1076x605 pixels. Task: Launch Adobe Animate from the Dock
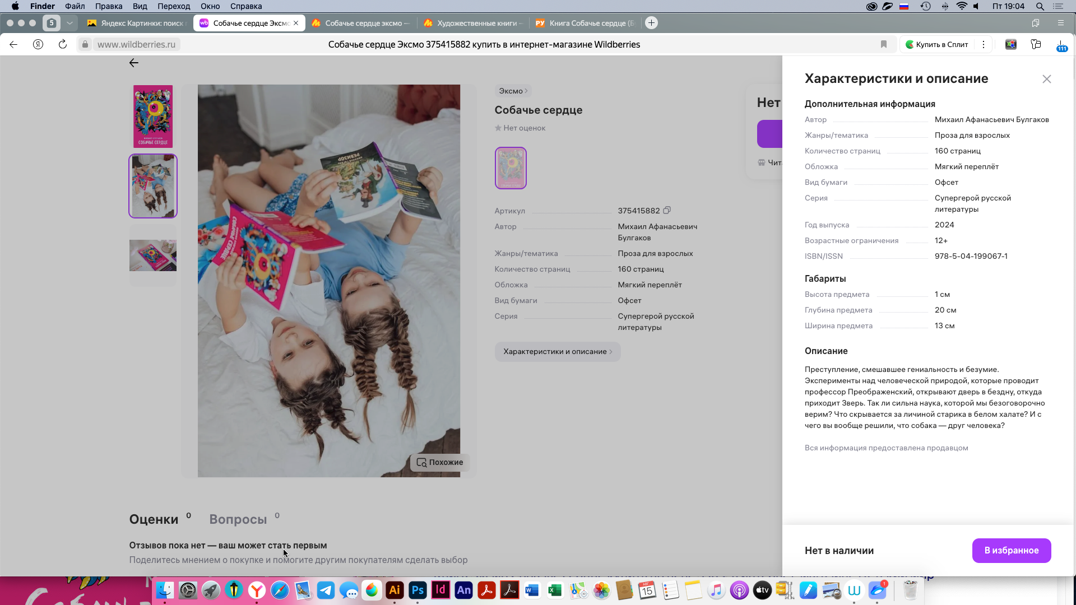[463, 590]
